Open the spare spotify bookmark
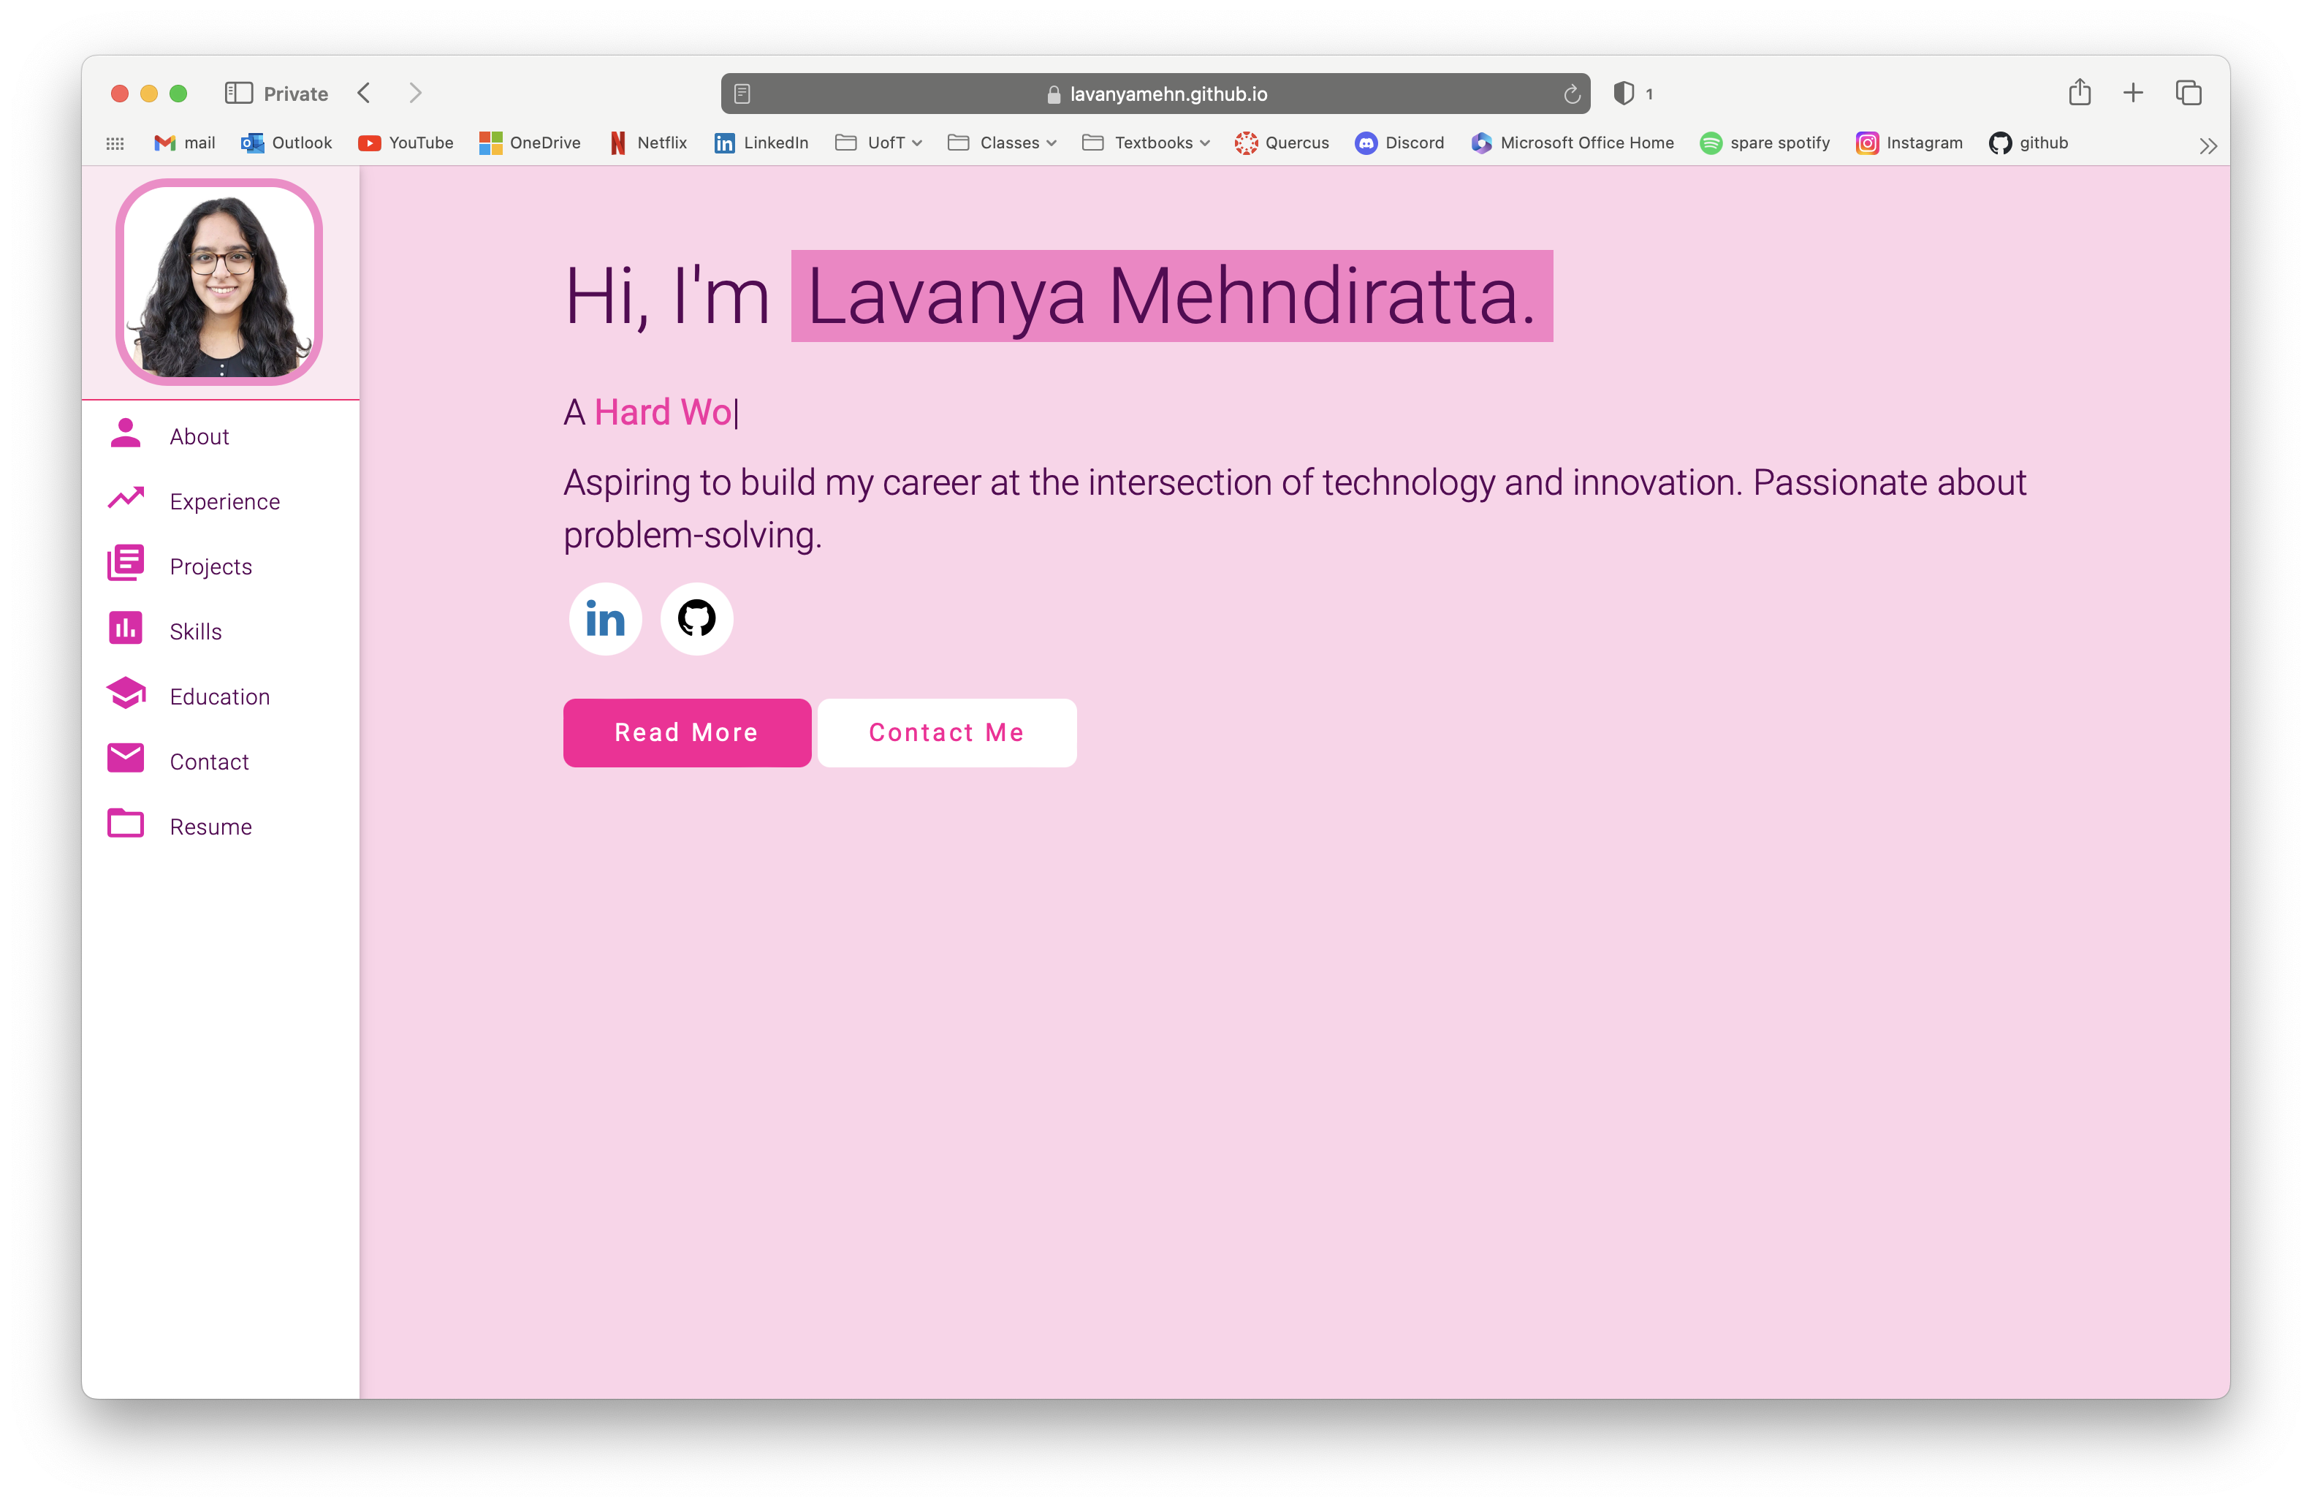Viewport: 2312px width, 1507px height. (x=1765, y=143)
